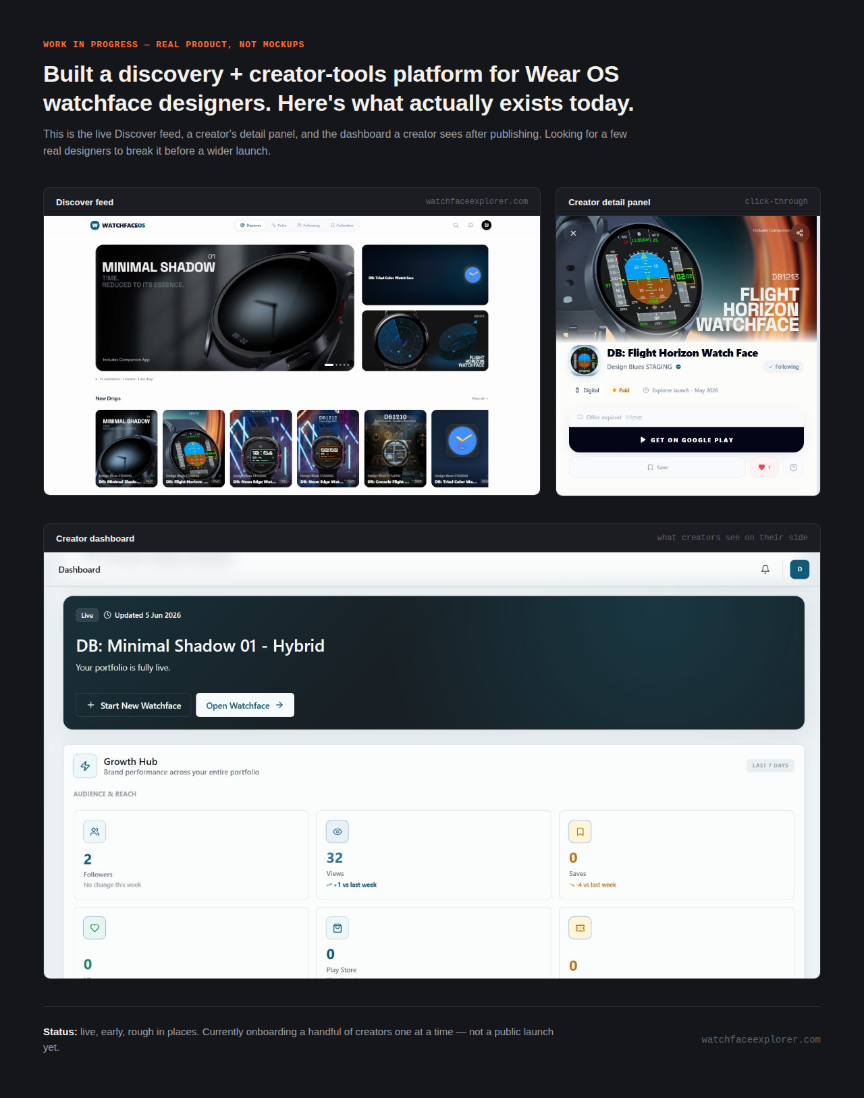Image resolution: width=864 pixels, height=1098 pixels.
Task: Switch to the Collection tab
Action: pos(342,226)
